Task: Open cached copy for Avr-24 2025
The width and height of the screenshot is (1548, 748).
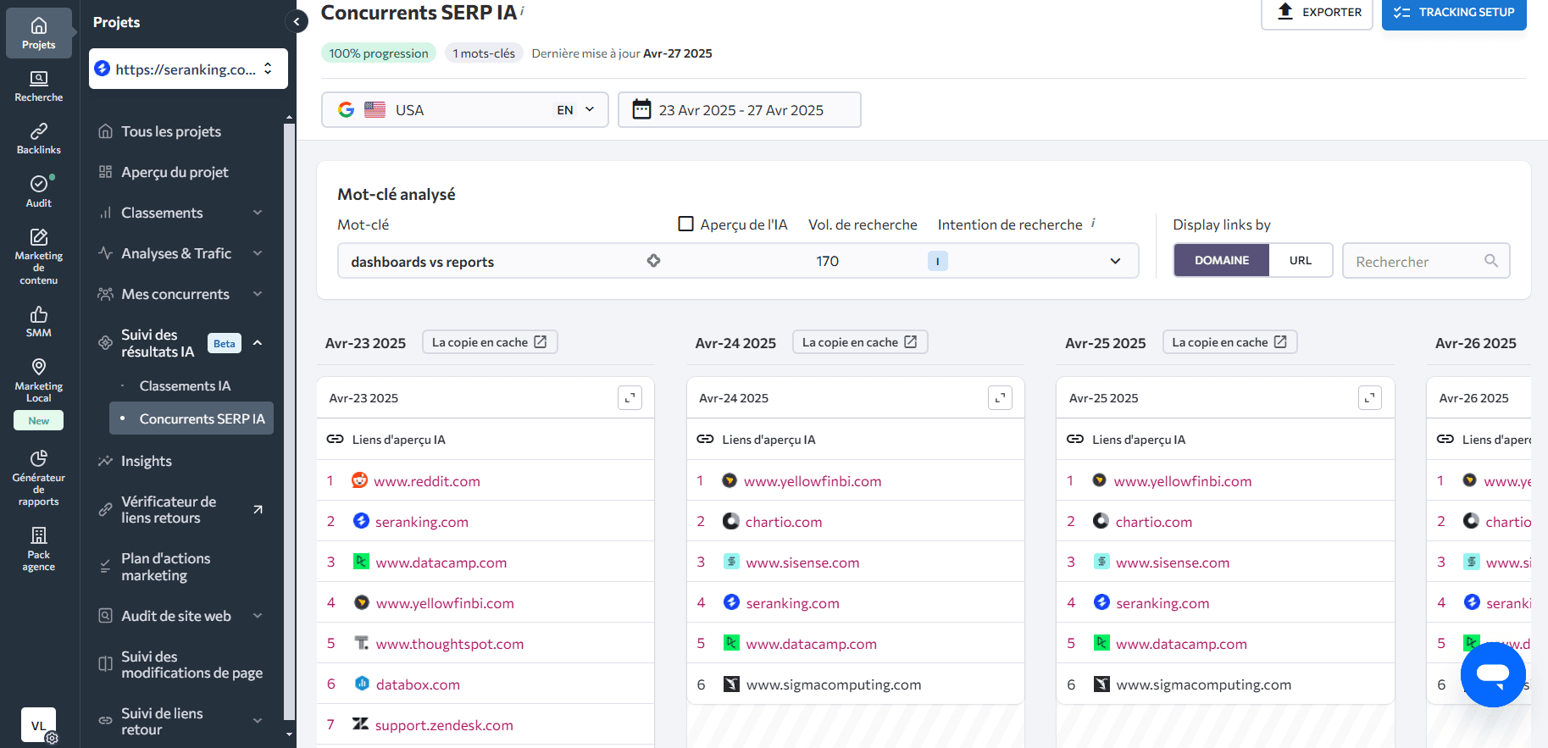Action: click(860, 342)
